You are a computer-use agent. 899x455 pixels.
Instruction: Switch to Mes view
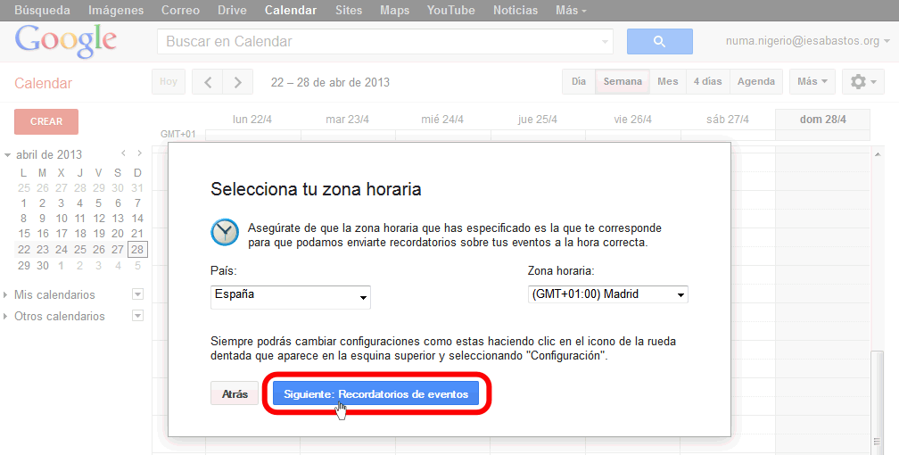(x=667, y=81)
